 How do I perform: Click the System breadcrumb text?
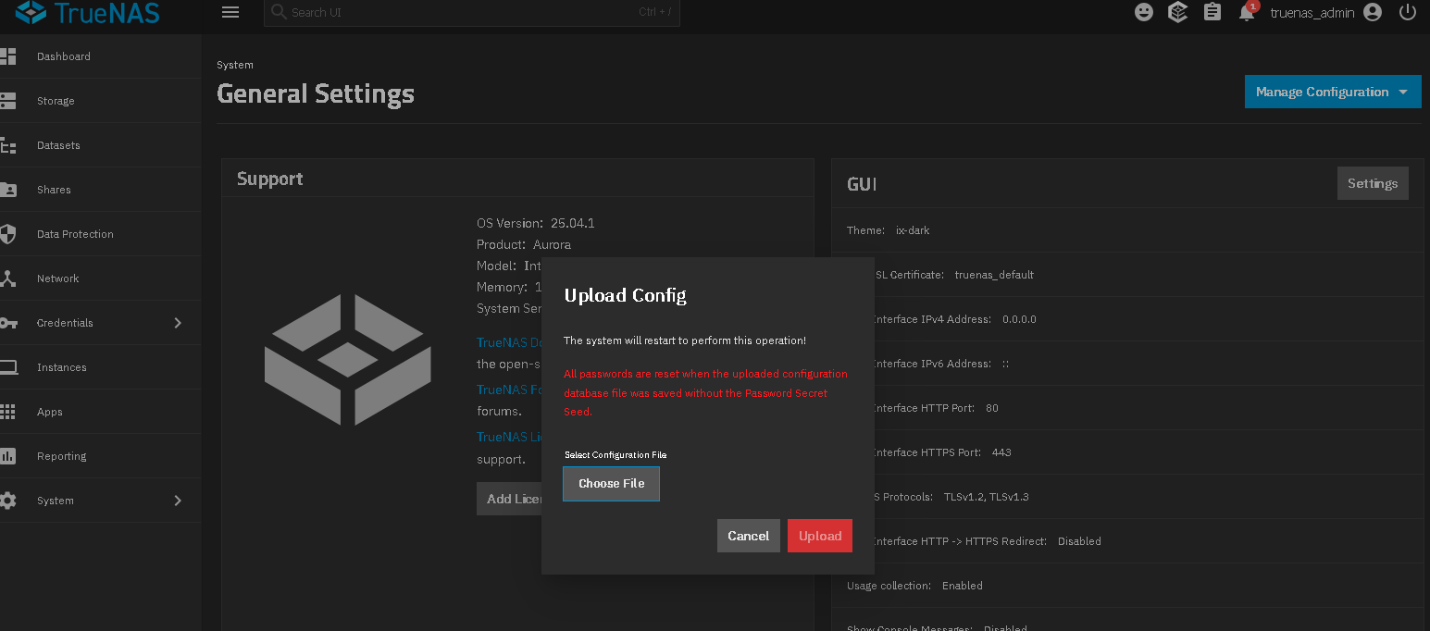pos(235,65)
